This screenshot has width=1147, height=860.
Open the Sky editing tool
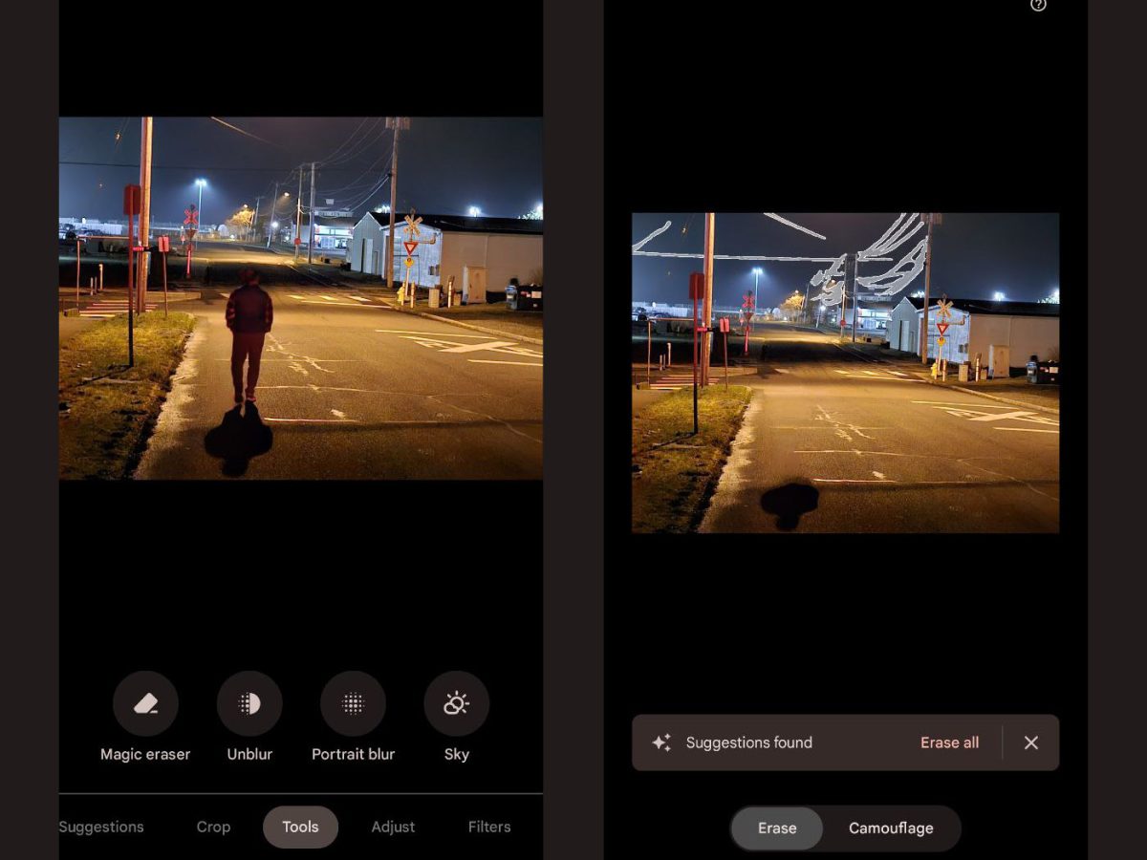tap(456, 704)
